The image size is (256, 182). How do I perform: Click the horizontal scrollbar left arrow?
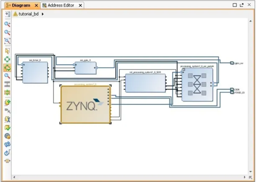pos(14,177)
